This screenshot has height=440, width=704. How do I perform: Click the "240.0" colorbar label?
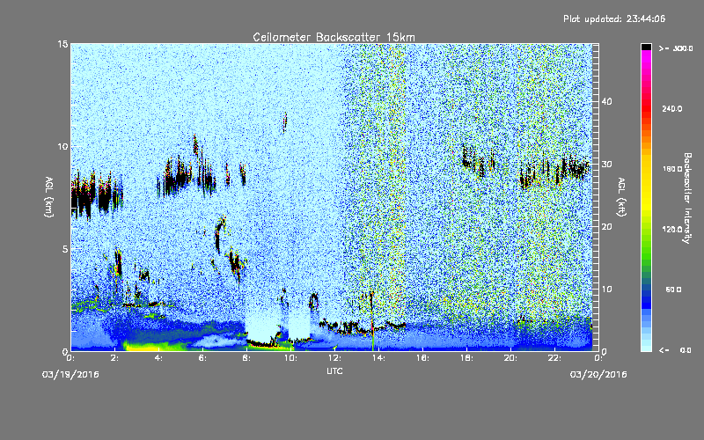672,108
